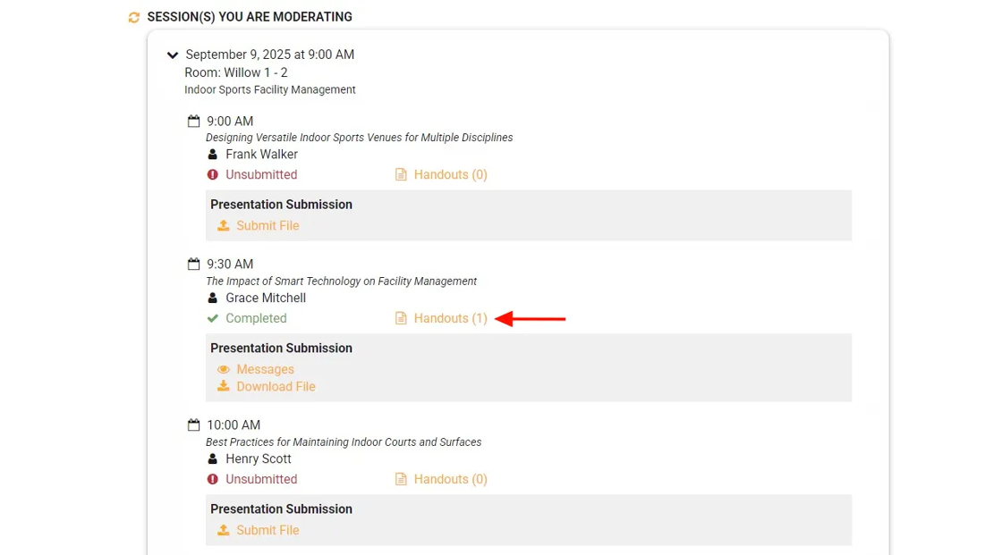Click the handouts document icon for Henry Scott
Image resolution: width=1002 pixels, height=555 pixels.
tap(401, 479)
